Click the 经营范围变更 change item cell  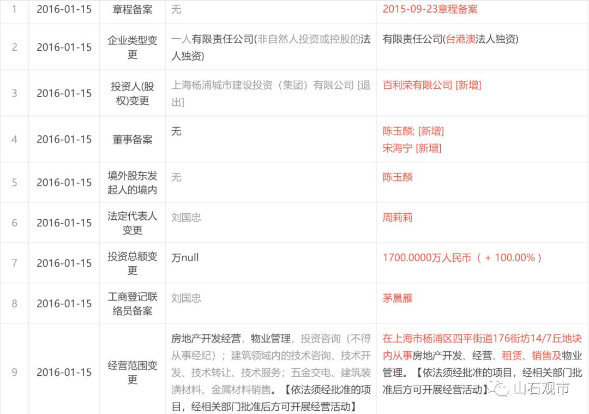132,372
